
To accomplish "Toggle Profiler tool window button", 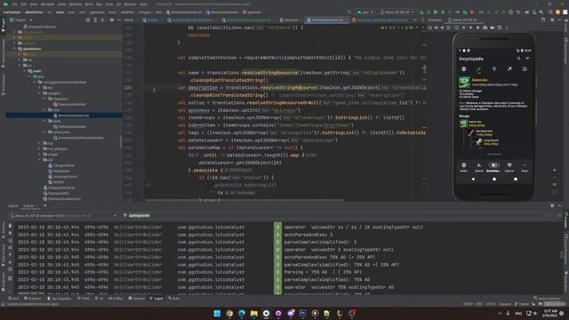I will pos(116,299).
